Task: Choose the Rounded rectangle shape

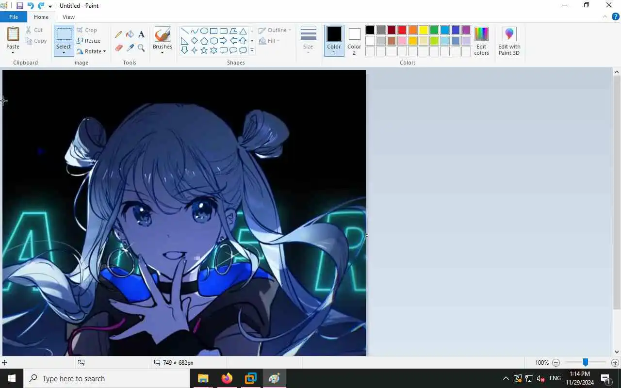Action: [x=223, y=31]
